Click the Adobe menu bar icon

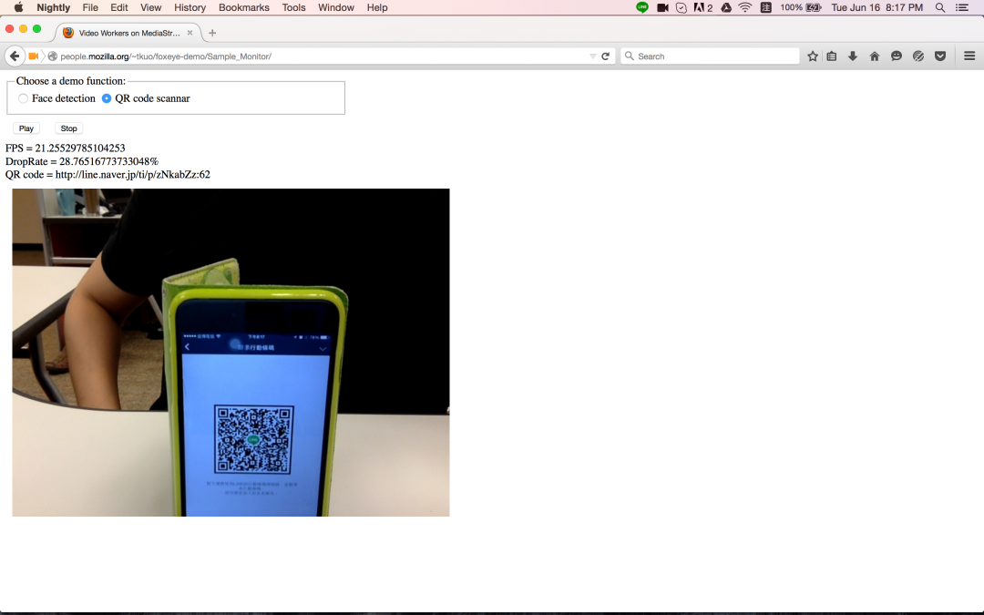click(x=702, y=7)
